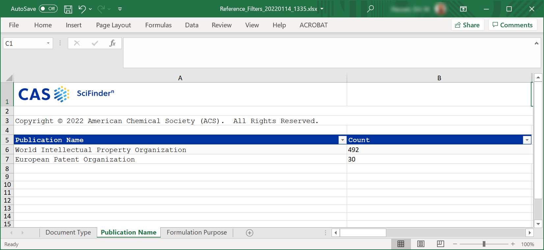Open Customize Quick Access Toolbar dropdown
The height and width of the screenshot is (250, 544).
(x=120, y=9)
